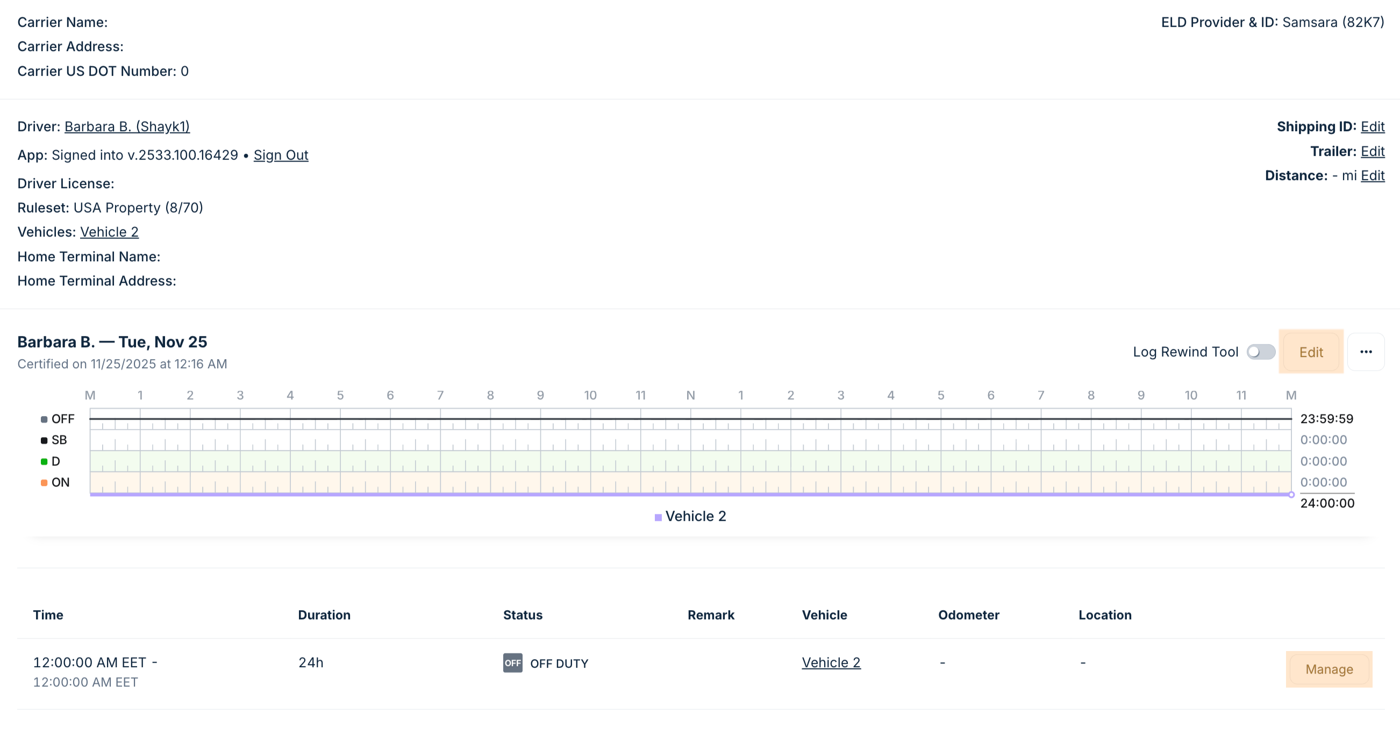The height and width of the screenshot is (729, 1400).
Task: Click the green D legend marker
Action: tap(44, 461)
